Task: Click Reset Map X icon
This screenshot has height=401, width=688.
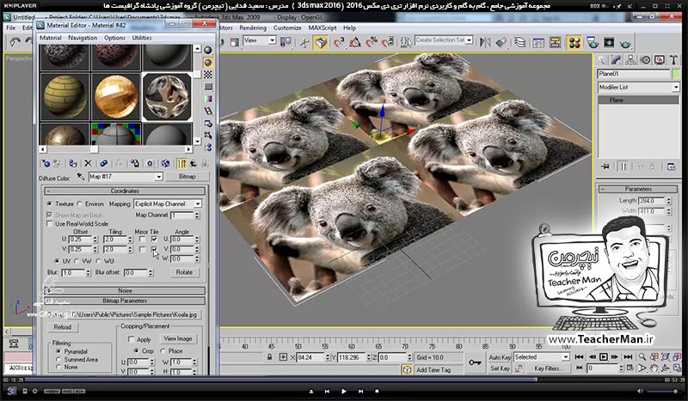Action: pyautogui.click(x=88, y=163)
